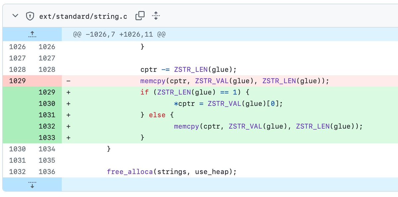Click the minus marker on the removed memcpy line
Viewport: 398px width, 197px height.
click(68, 81)
